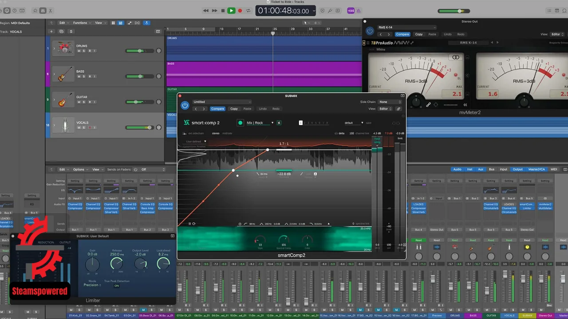Image resolution: width=568 pixels, height=319 pixels.
Task: Click Compare in the Stereo Out plugin window
Action: pyautogui.click(x=402, y=34)
